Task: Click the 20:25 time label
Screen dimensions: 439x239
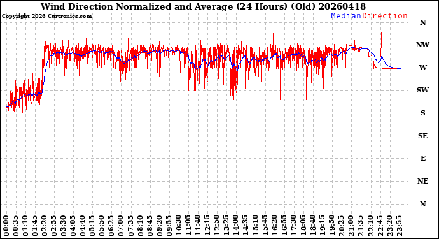Action: 341,226
